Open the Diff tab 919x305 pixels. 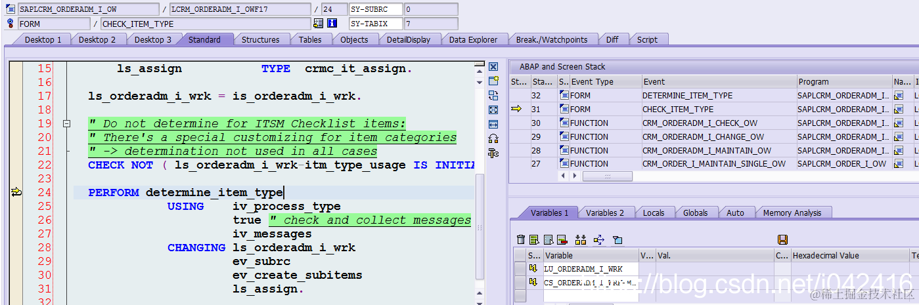pyautogui.click(x=612, y=40)
